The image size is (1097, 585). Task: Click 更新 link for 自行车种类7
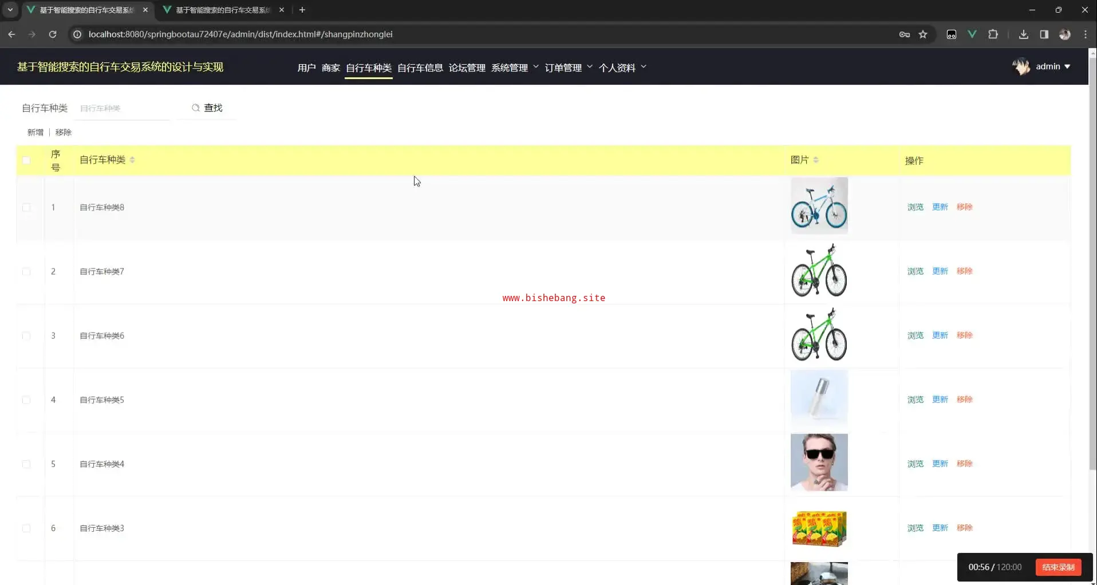click(x=940, y=271)
